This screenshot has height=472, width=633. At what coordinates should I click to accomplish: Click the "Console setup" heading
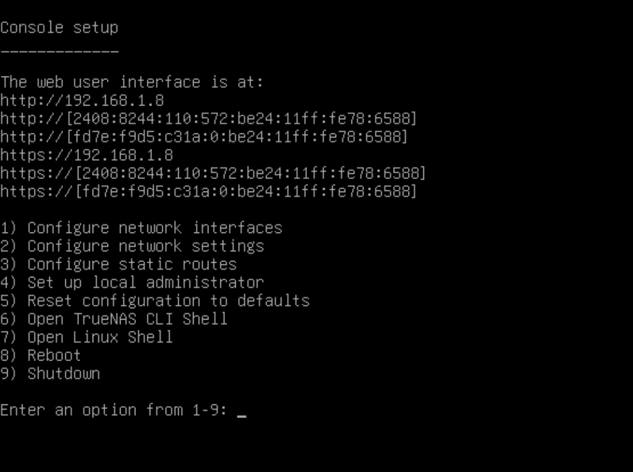[x=59, y=28]
